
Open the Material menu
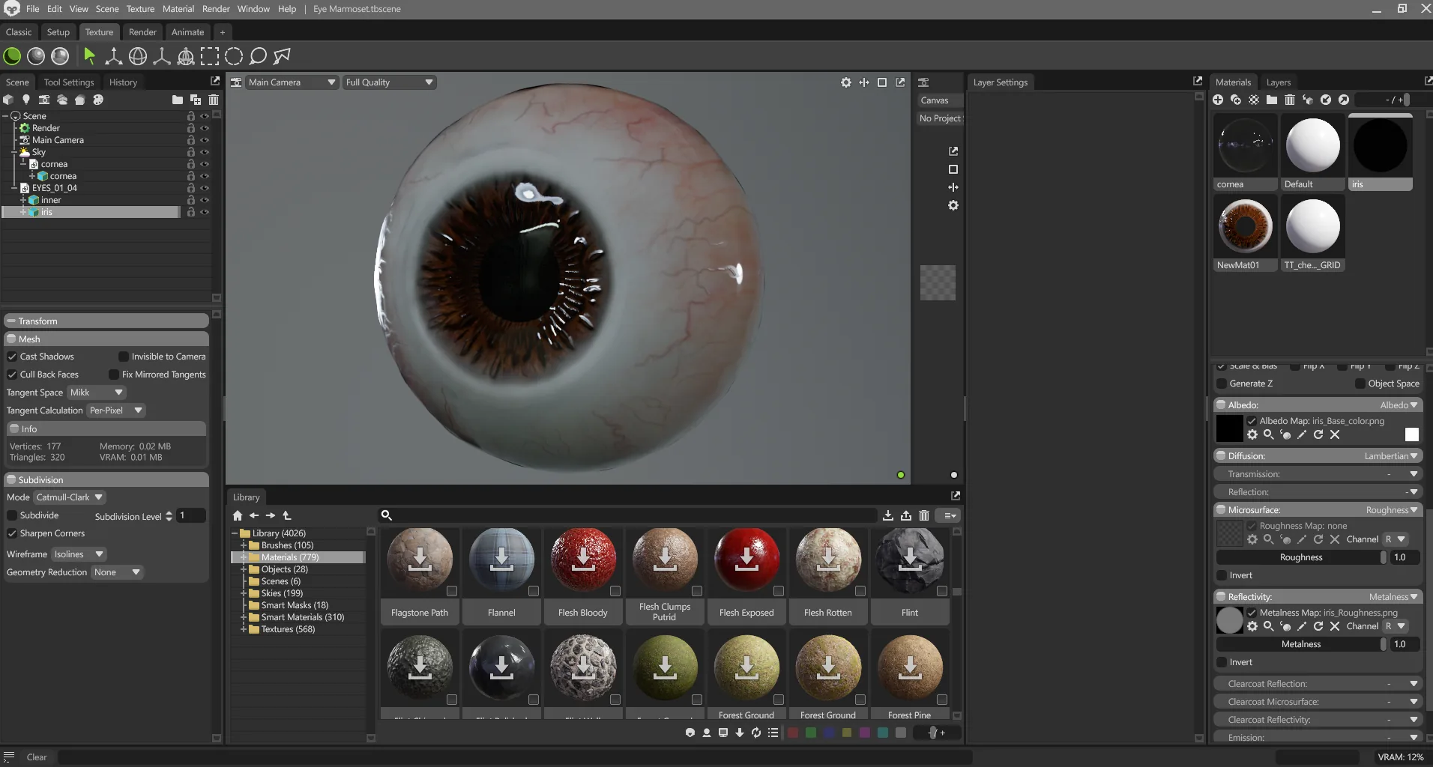(178, 9)
